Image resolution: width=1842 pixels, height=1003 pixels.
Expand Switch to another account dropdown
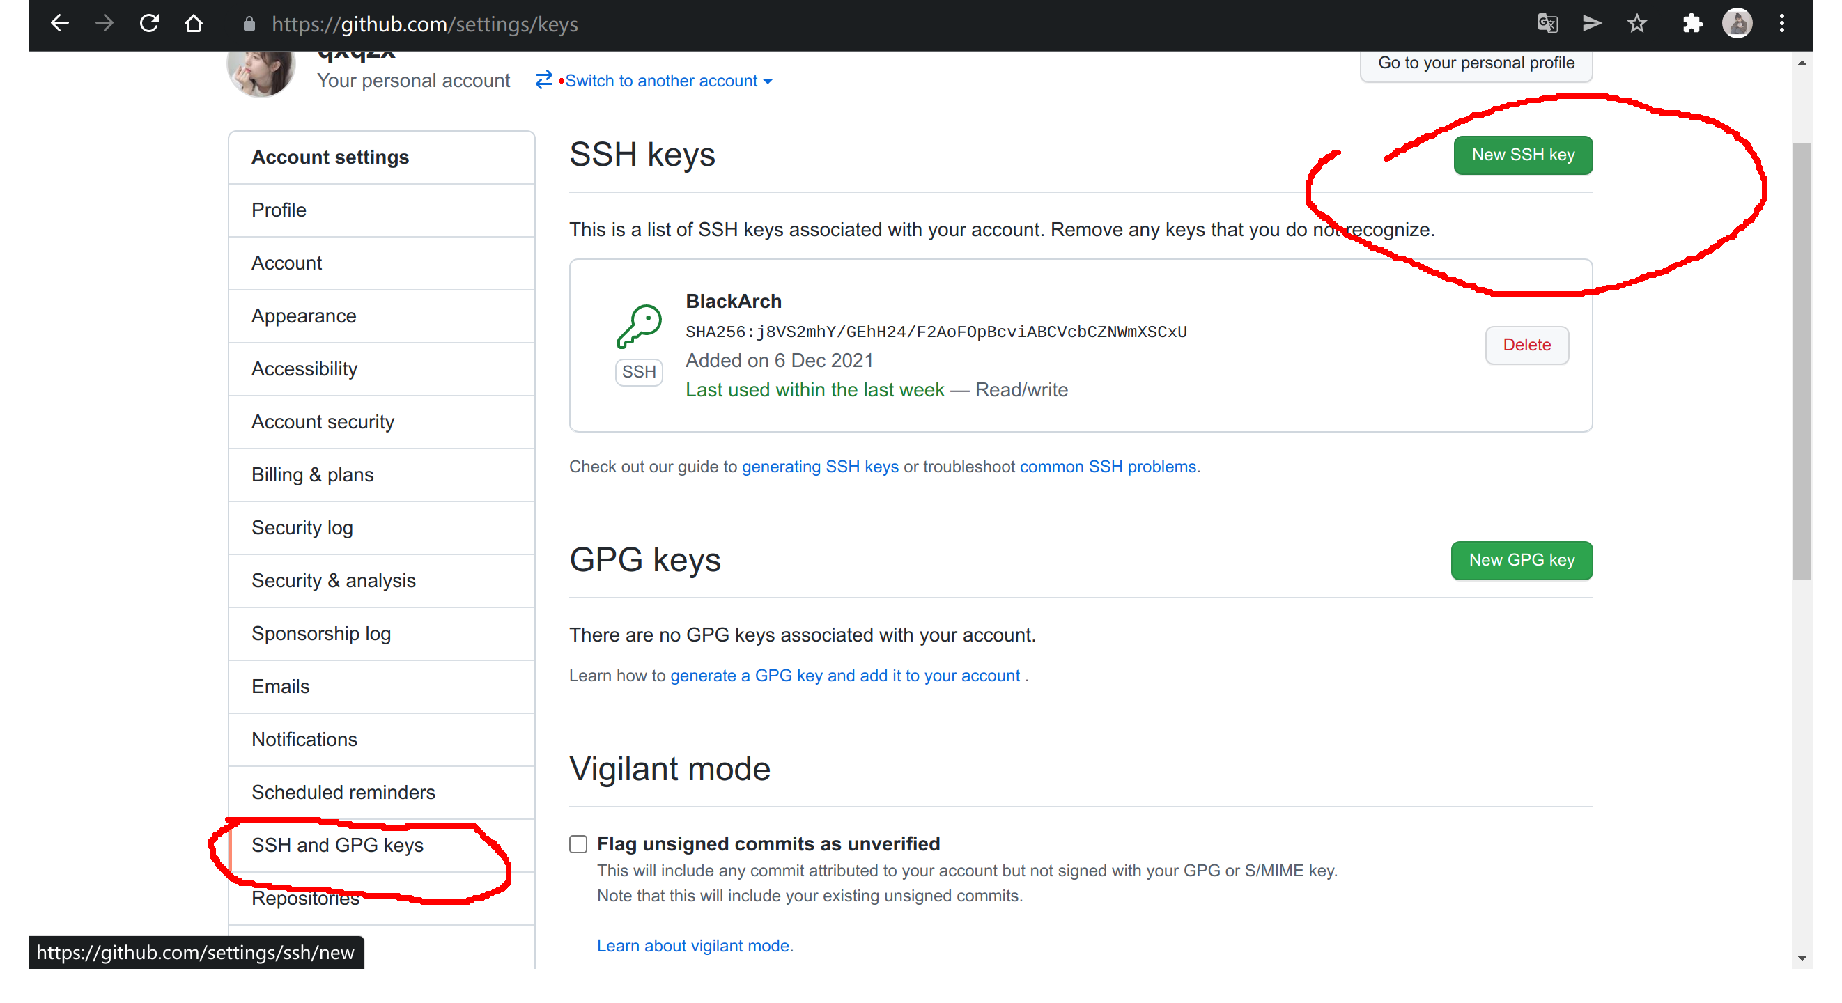[x=668, y=81]
